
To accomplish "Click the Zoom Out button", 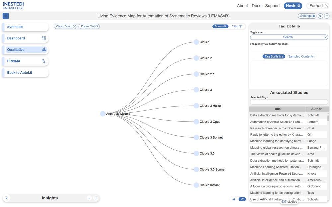I will click(89, 26).
